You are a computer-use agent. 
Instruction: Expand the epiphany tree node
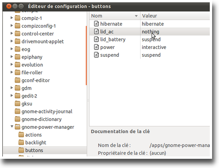point(12,57)
